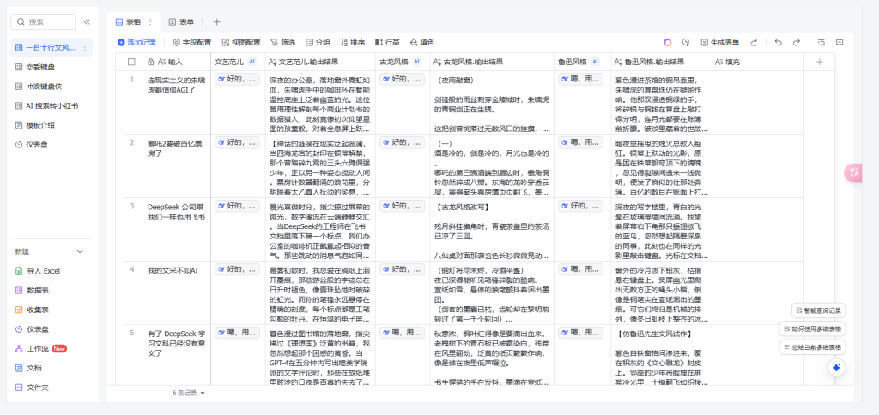Toggle the select-all checkbox in header
The width and height of the screenshot is (879, 415).
pyautogui.click(x=131, y=62)
